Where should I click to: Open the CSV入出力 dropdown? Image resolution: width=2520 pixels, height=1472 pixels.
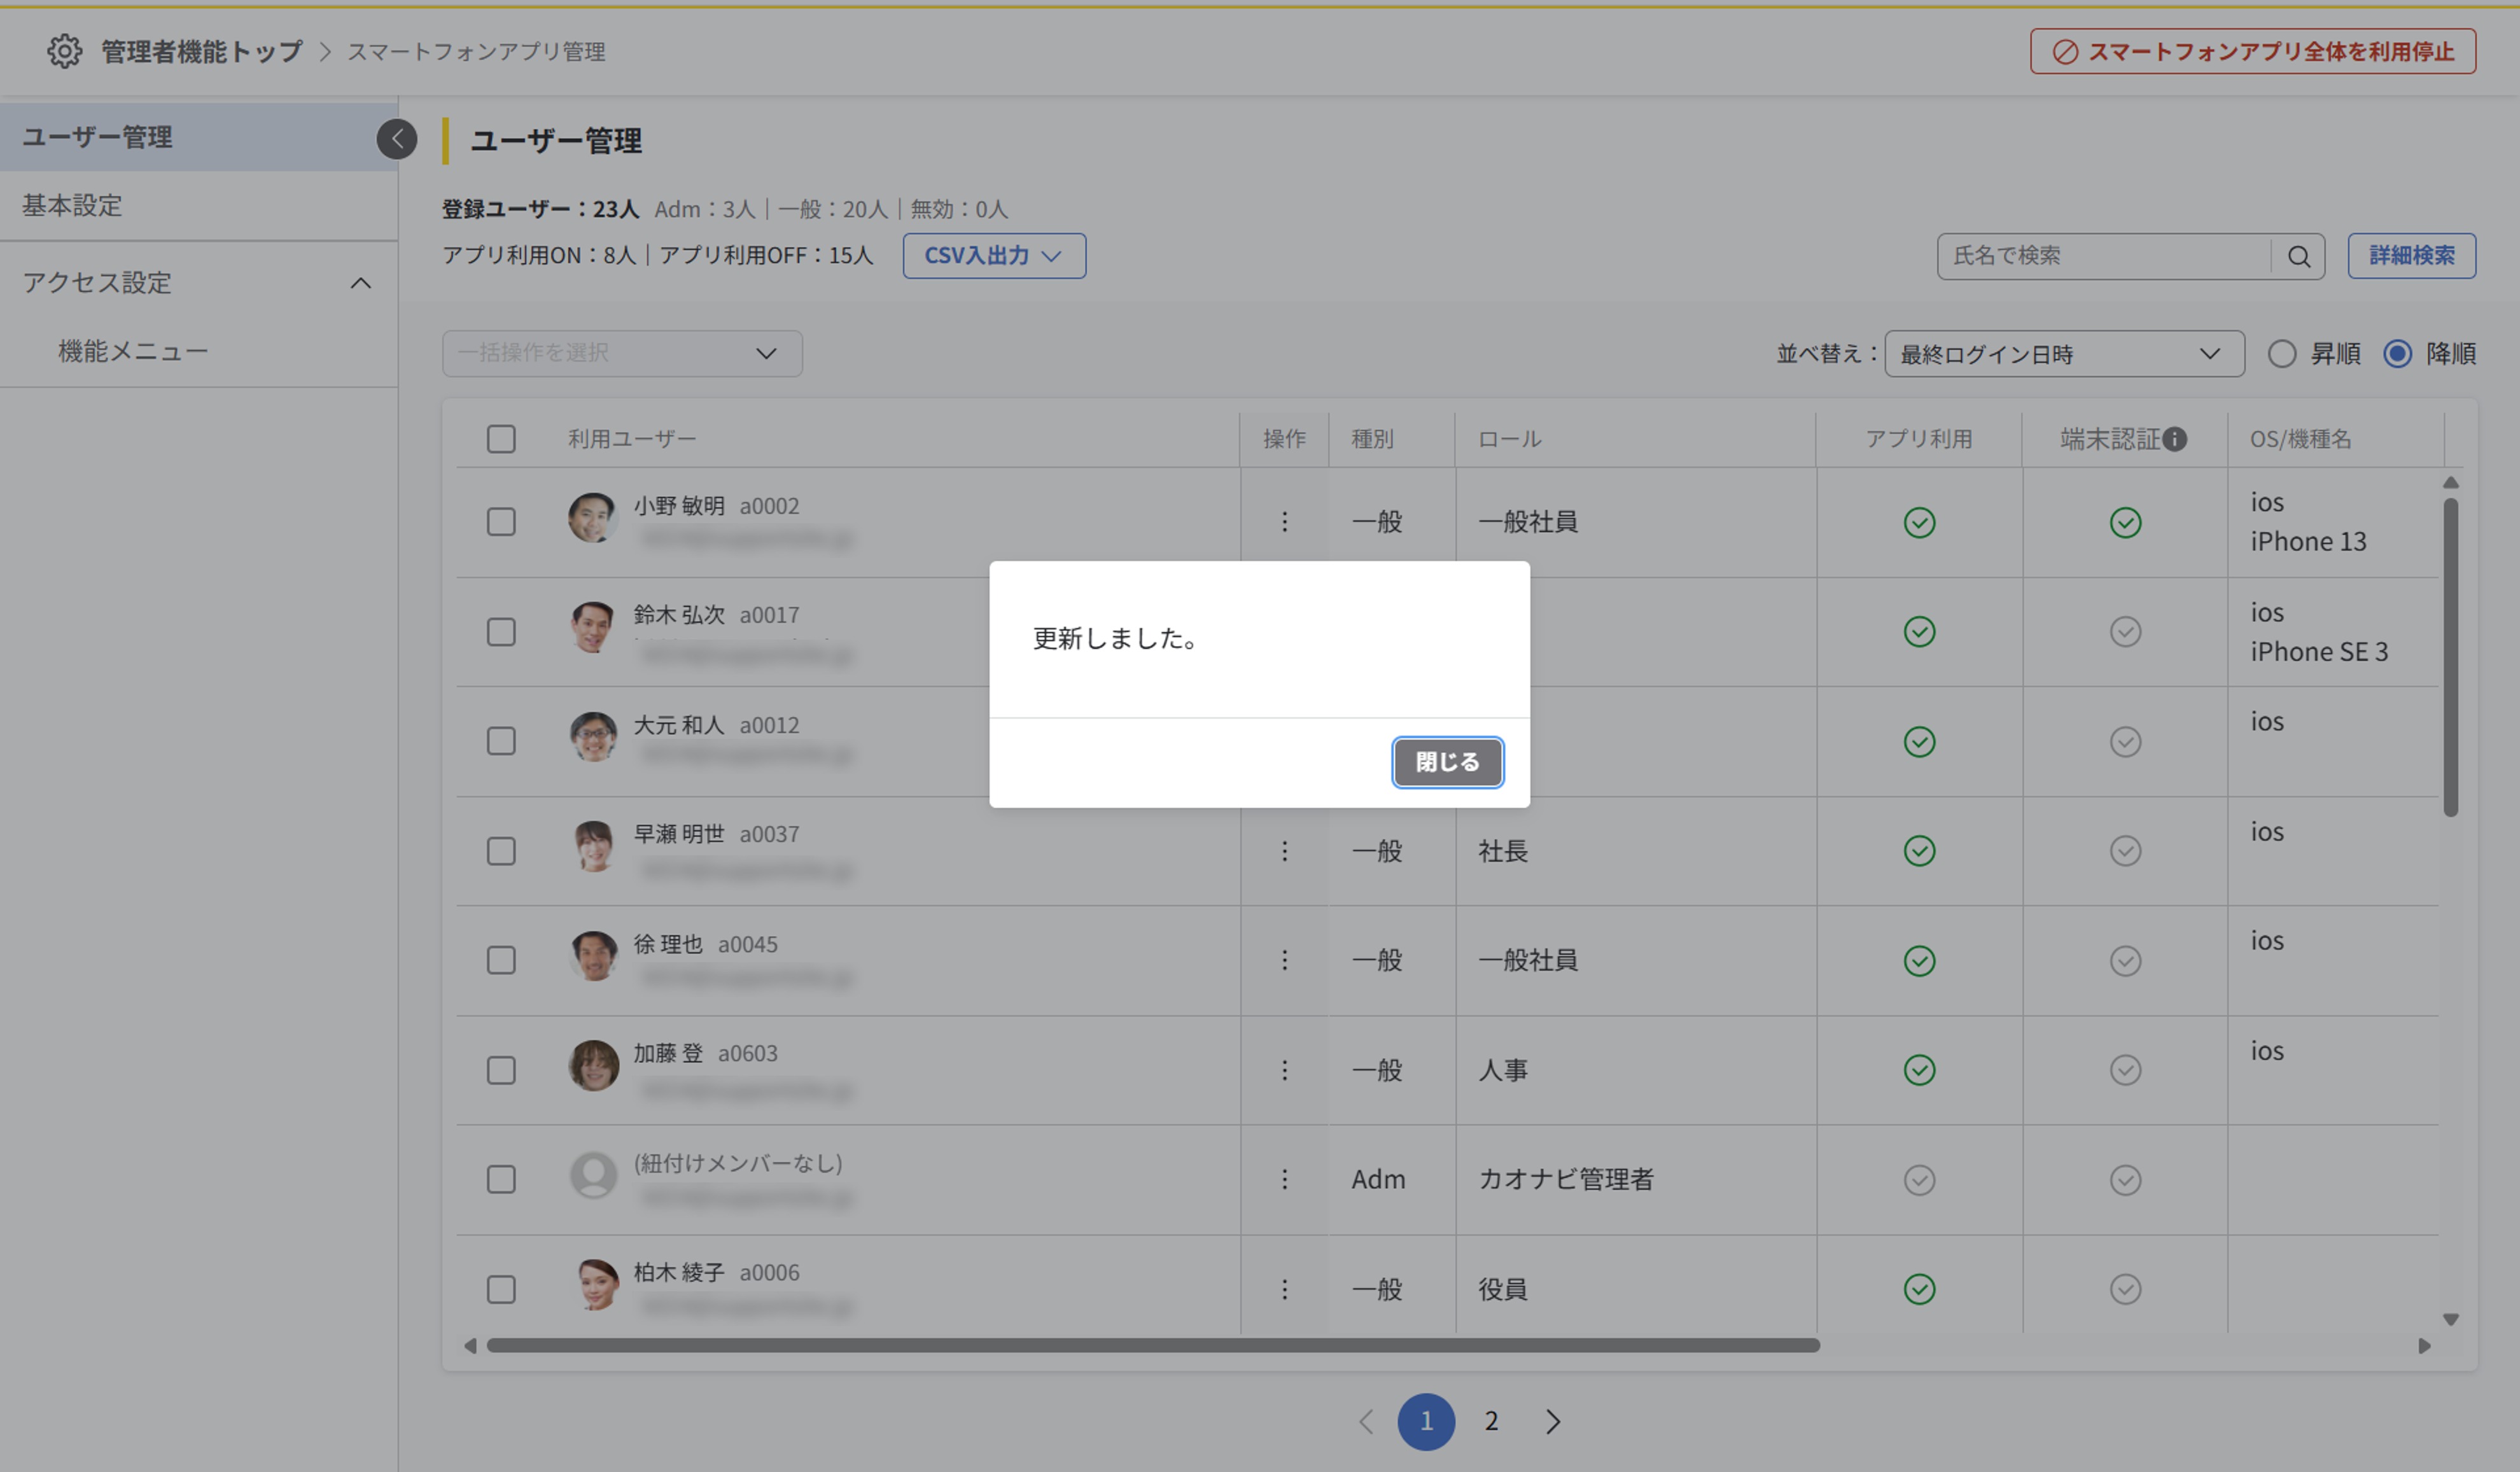tap(994, 256)
